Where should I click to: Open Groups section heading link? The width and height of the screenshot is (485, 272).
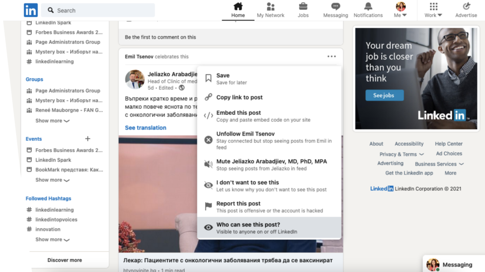point(34,79)
